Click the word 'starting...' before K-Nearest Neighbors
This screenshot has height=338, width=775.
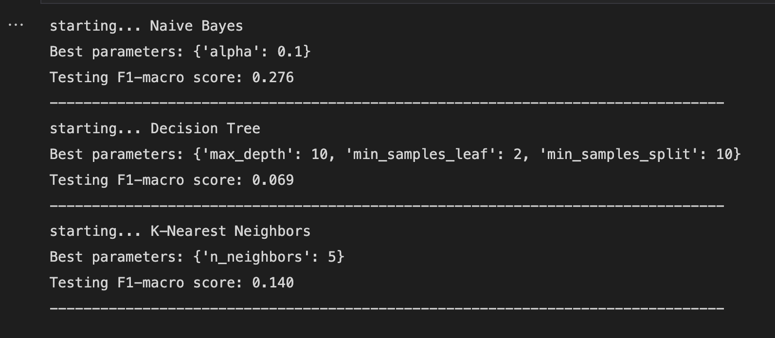(x=95, y=231)
